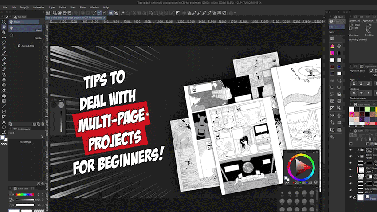This screenshot has height=212, width=377.
Task: Select the Move sub tool group
Action: click(x=24, y=22)
